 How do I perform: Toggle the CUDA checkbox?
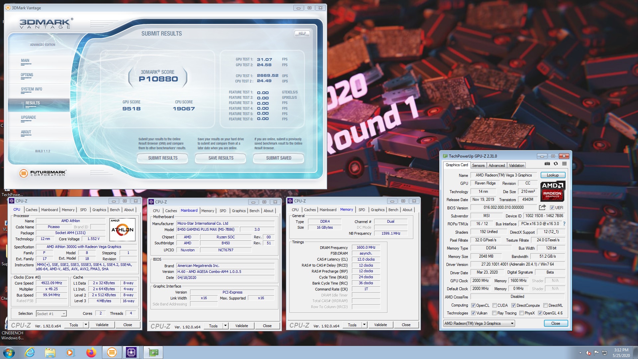[494, 305]
